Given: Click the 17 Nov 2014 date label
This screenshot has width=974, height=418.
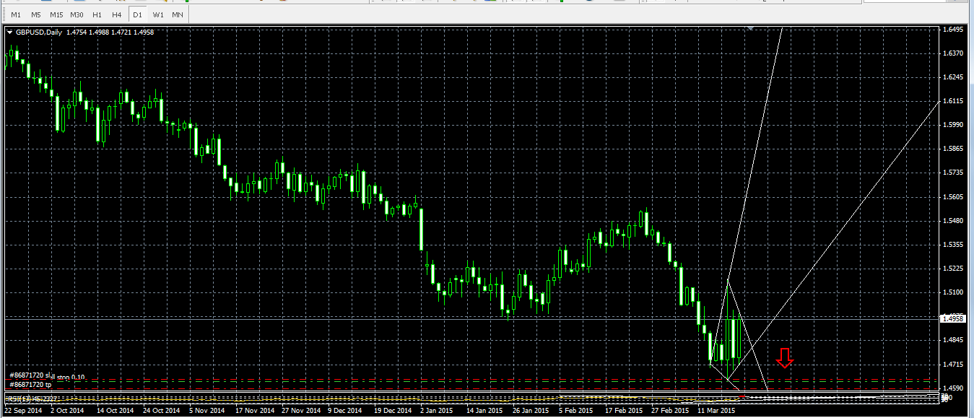Looking at the screenshot, I should (255, 410).
